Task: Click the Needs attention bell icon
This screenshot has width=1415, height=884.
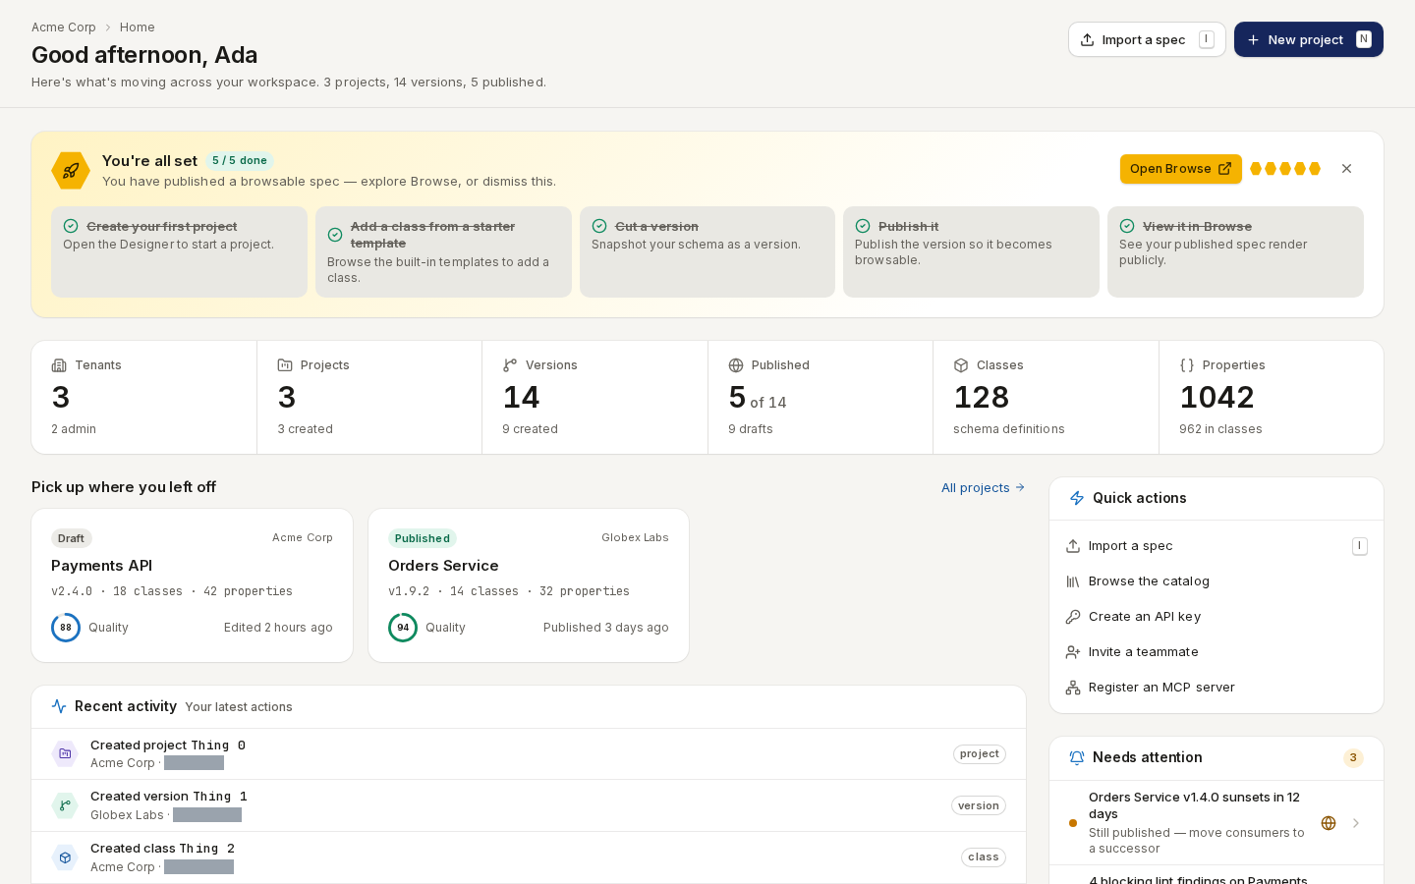Action: pos(1077,757)
